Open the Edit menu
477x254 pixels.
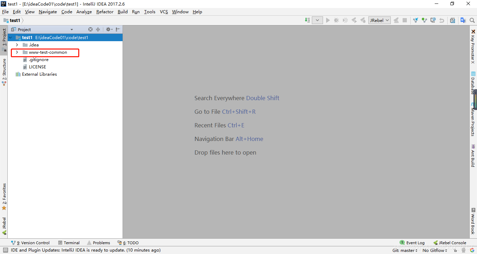point(17,12)
